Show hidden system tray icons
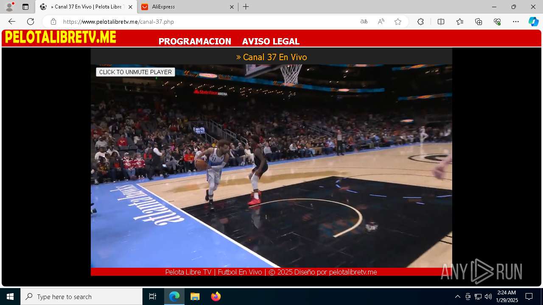Screen dimensions: 543x305 pos(457,297)
